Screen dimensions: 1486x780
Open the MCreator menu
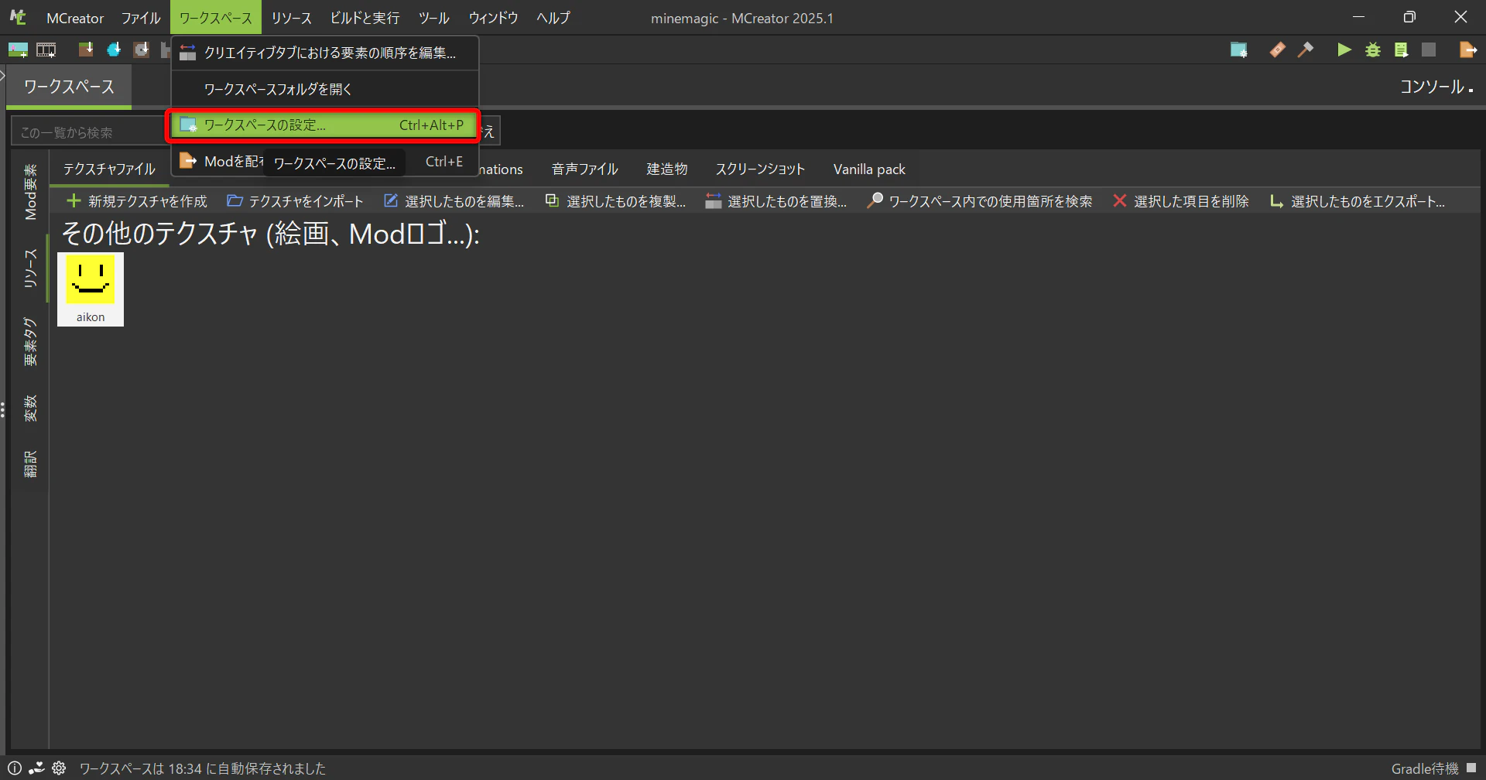(x=75, y=18)
